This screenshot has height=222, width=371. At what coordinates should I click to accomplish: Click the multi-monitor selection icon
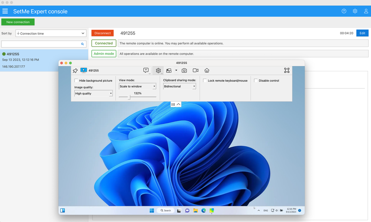[x=169, y=70]
